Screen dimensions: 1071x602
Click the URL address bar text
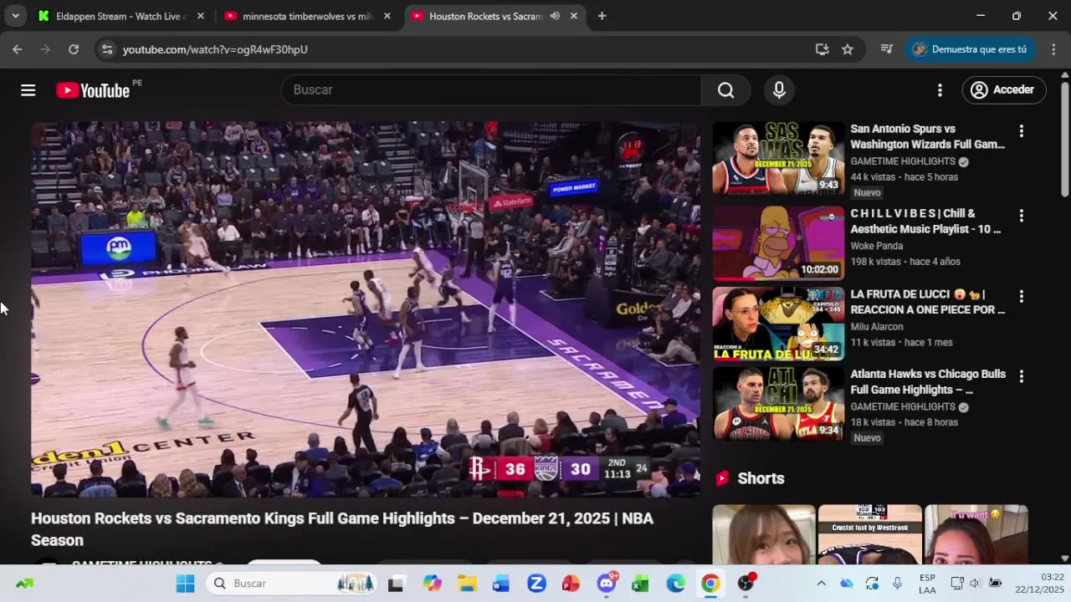coord(215,49)
